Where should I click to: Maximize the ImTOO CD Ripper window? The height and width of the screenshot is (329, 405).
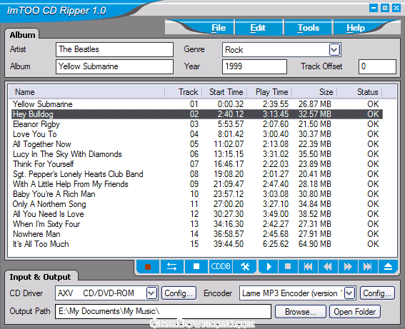(385, 8)
